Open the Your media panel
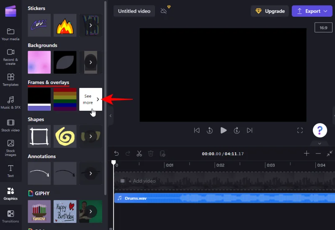335x230 pixels. coord(10,34)
